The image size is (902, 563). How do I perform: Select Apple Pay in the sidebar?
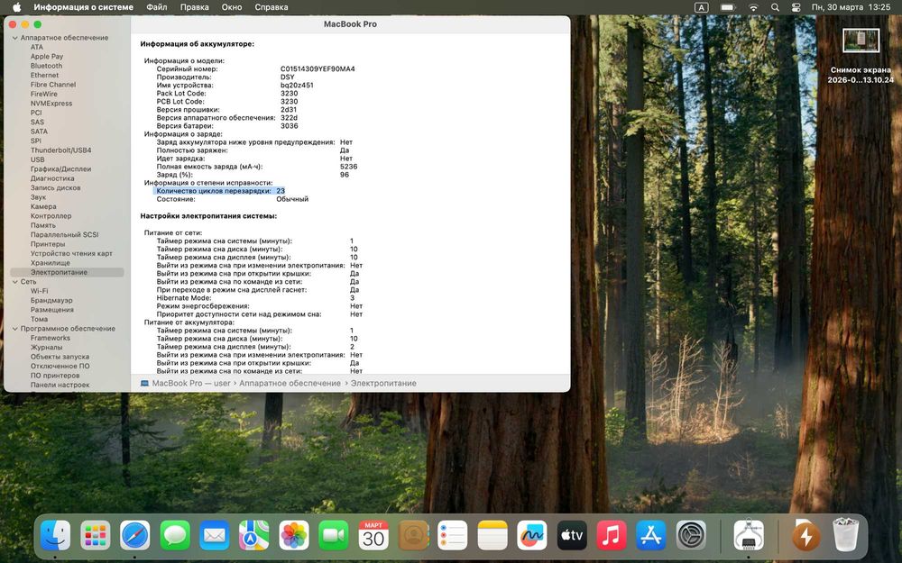[47, 57]
